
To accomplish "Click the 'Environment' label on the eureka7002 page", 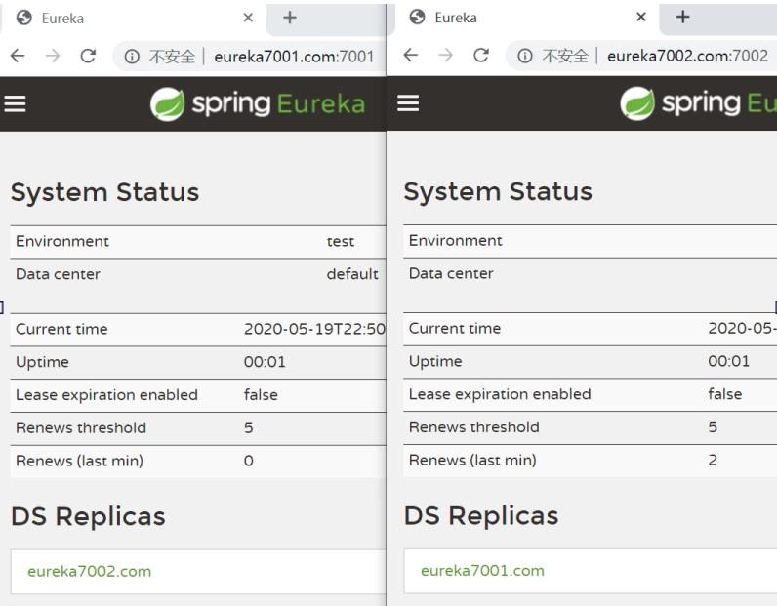I will click(456, 241).
